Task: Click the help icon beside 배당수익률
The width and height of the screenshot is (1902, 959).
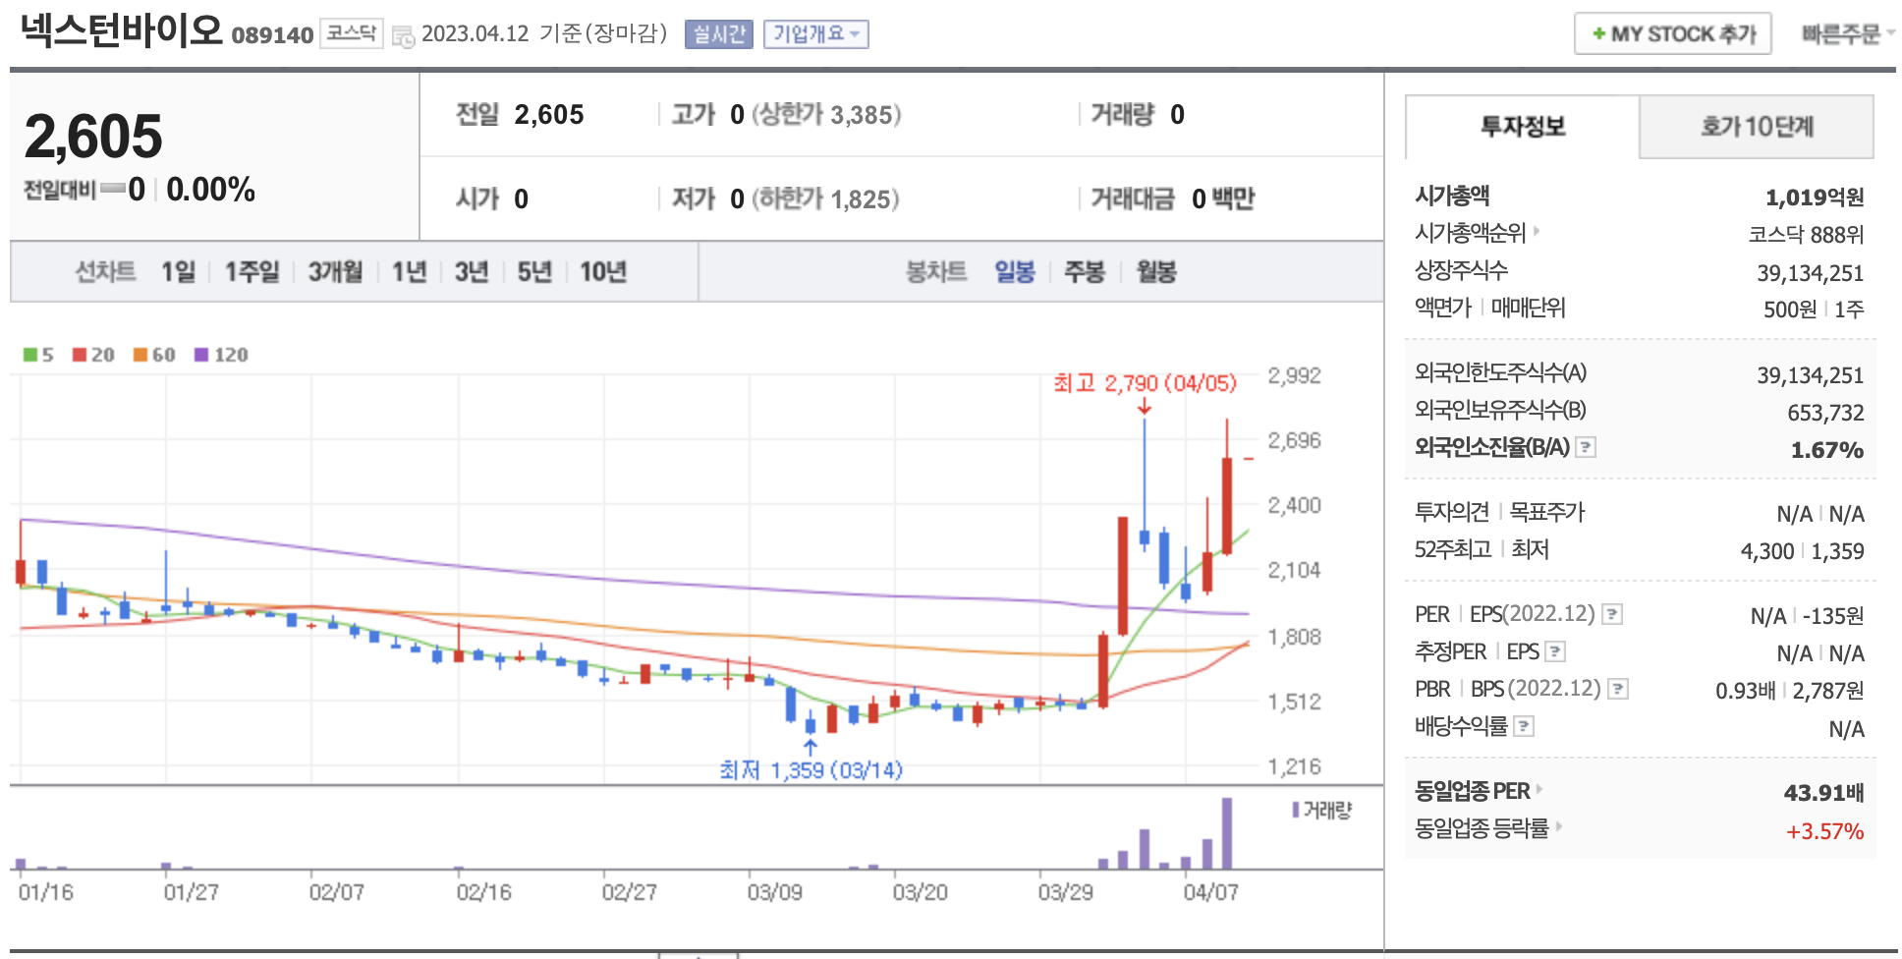Action: coord(1524,727)
